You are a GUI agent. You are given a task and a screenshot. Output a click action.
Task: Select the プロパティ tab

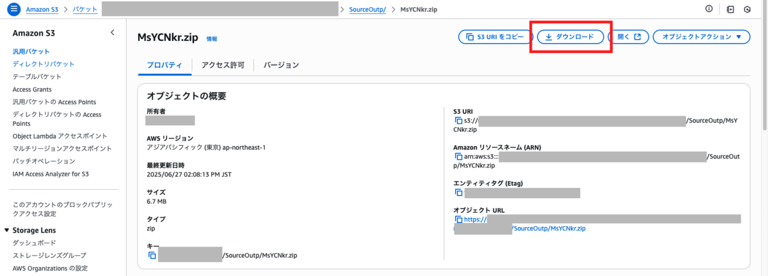(x=164, y=65)
